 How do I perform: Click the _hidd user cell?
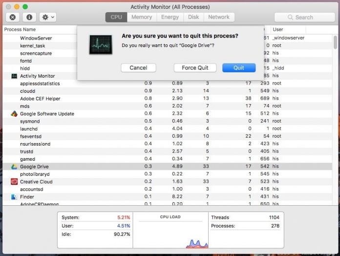pyautogui.click(x=278, y=68)
